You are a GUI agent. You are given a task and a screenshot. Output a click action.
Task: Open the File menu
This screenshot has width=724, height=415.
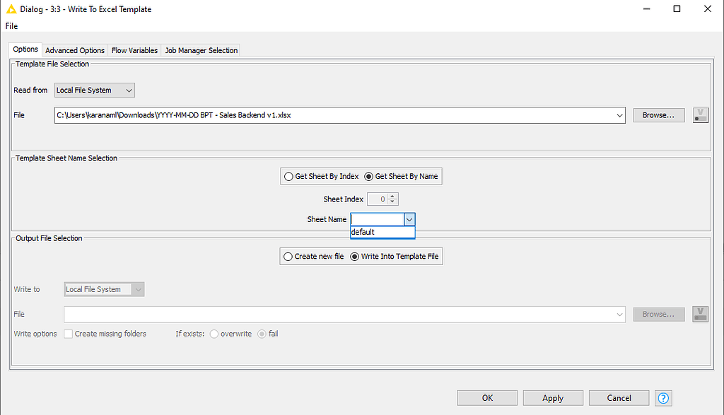point(11,25)
